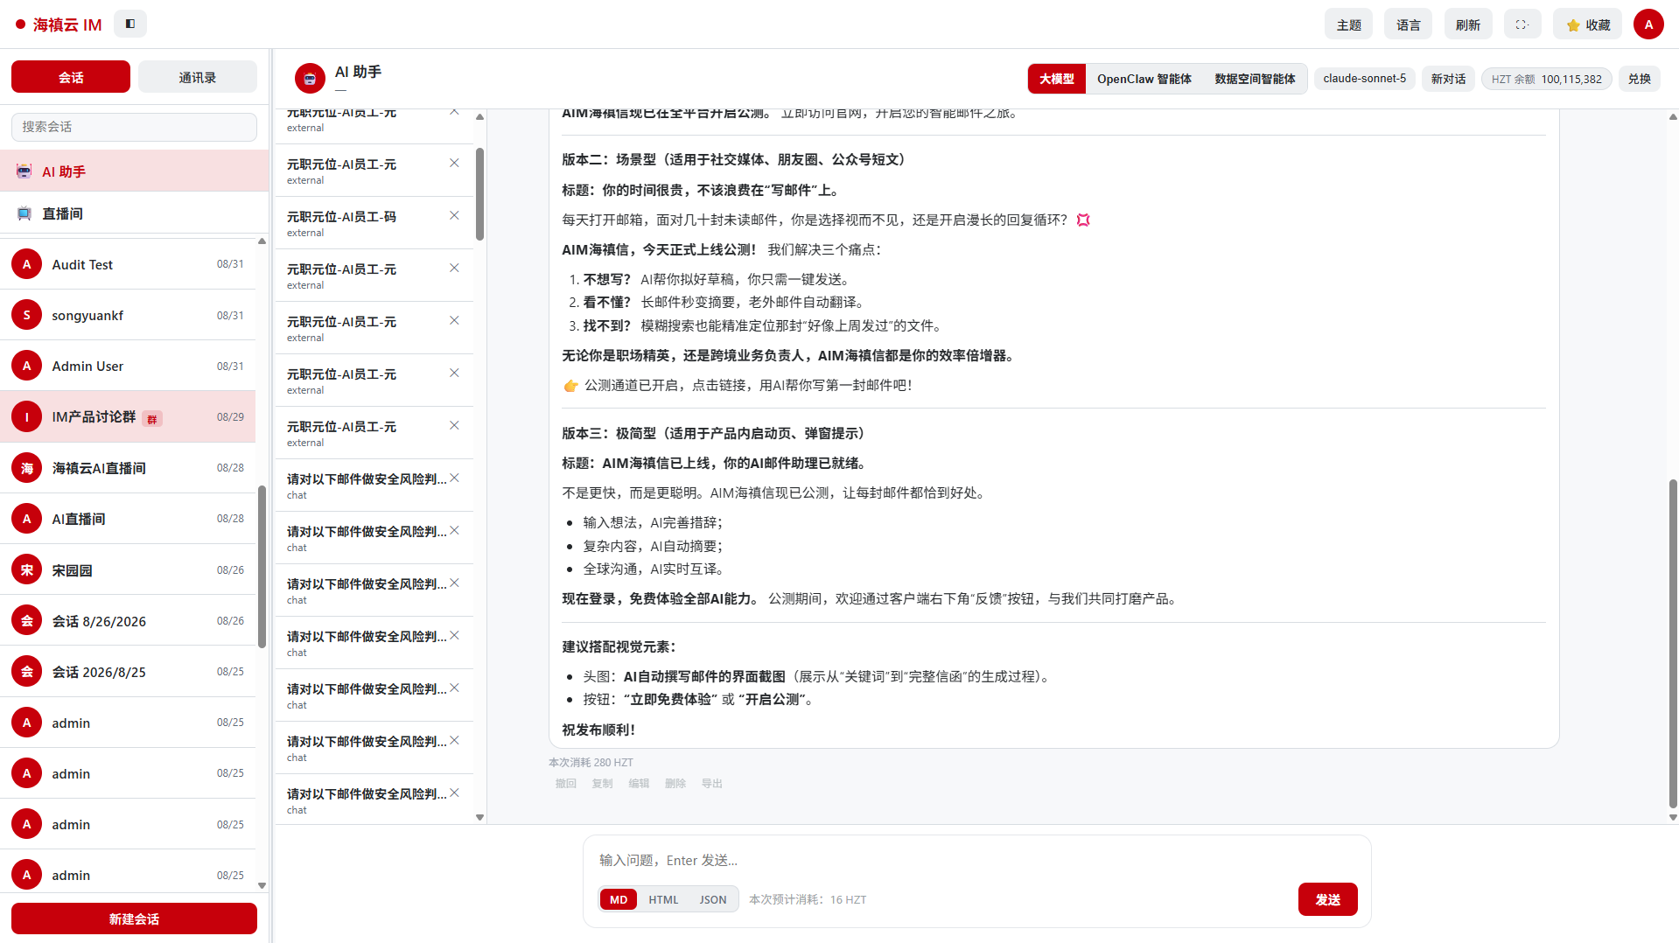Click the HZT 余额 balance display
1679x943 pixels.
pyautogui.click(x=1546, y=79)
